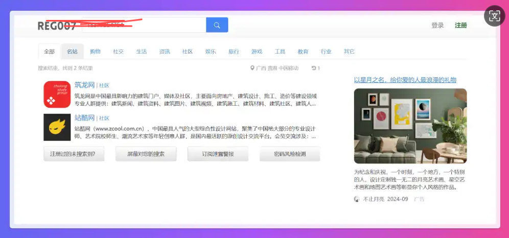Click the 搜索结束 result count text
This screenshot has width=509, height=238.
pyautogui.click(x=65, y=68)
